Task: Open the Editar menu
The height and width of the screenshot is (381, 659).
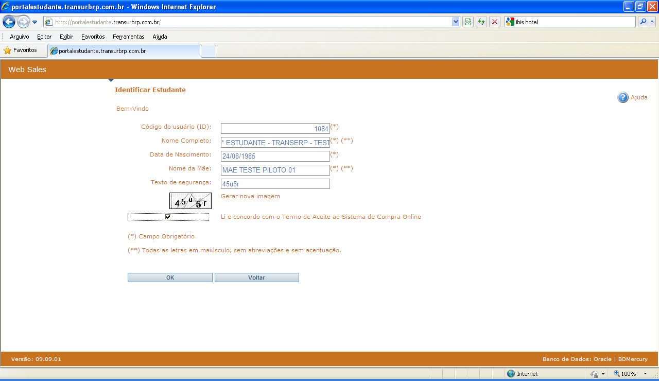Action: coord(44,37)
